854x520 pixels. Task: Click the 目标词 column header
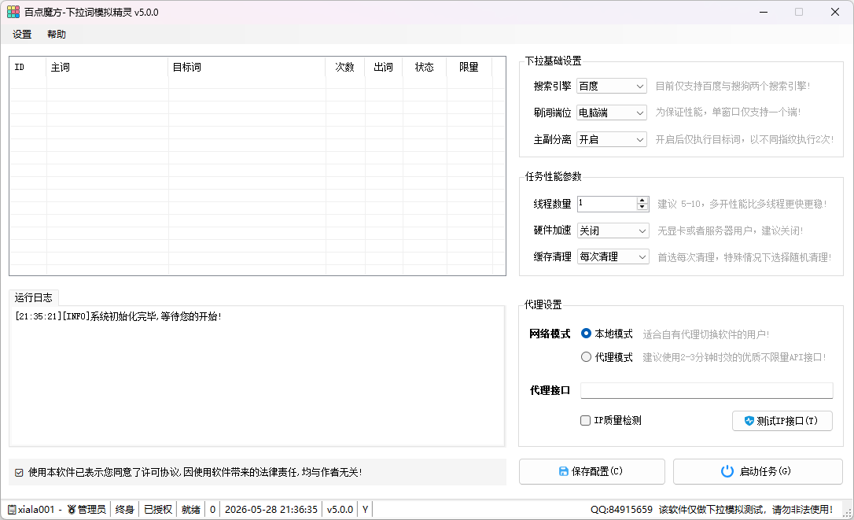(247, 67)
